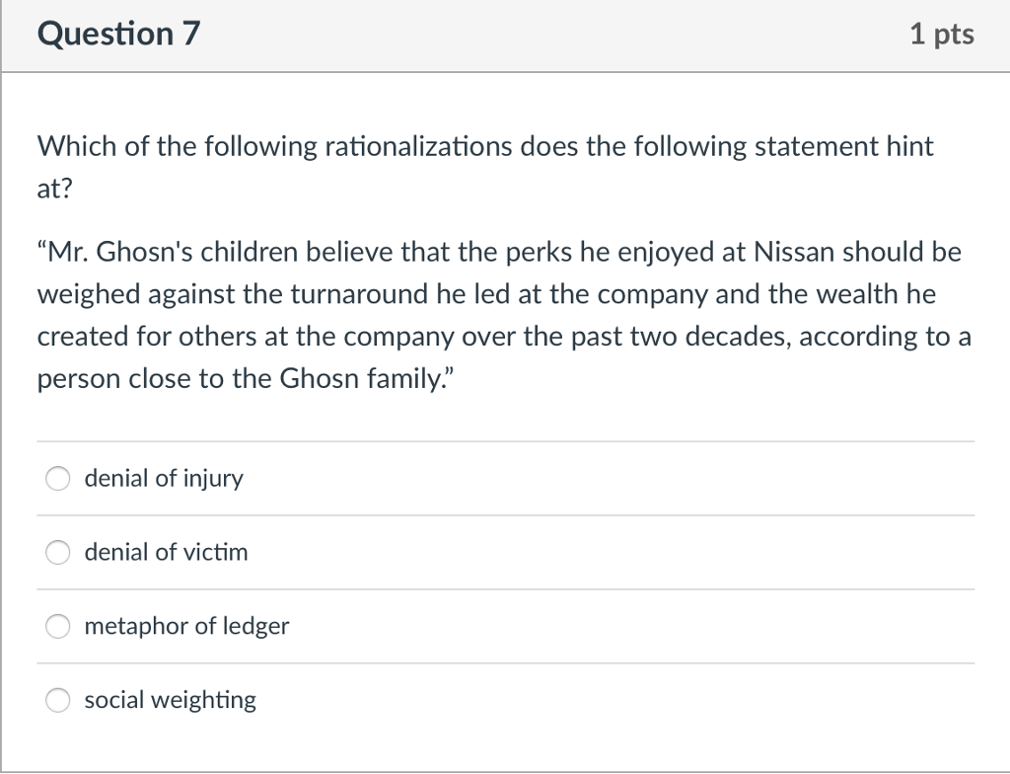Click the "social weighting" answer text

click(170, 701)
